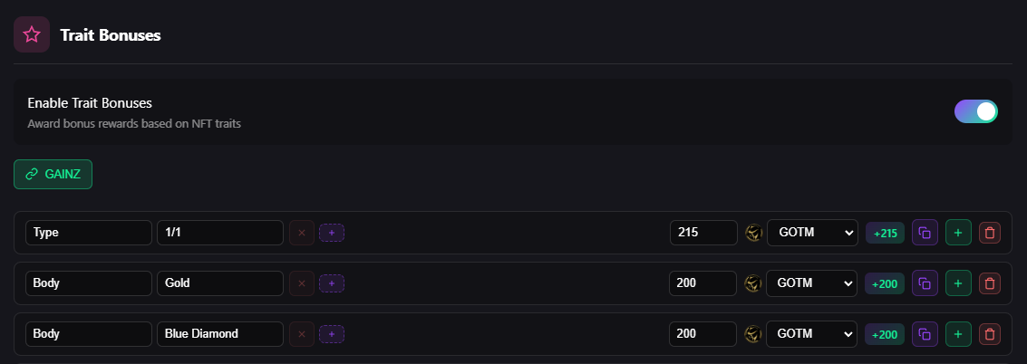Open GOTM dropdown in Blue Diamond row
The image size is (1027, 364).
click(x=811, y=334)
